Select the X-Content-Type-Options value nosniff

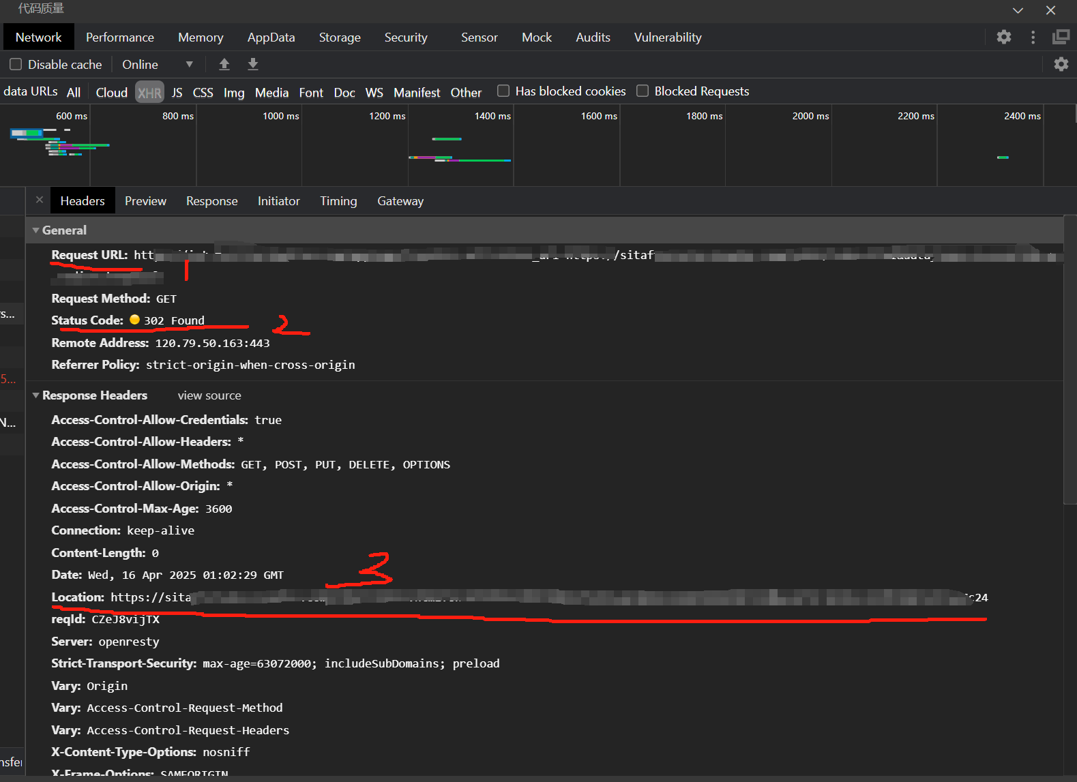click(x=226, y=752)
